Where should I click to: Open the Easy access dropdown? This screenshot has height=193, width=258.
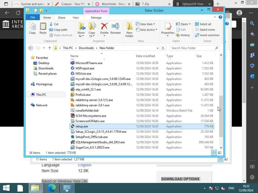[x=156, y=30]
